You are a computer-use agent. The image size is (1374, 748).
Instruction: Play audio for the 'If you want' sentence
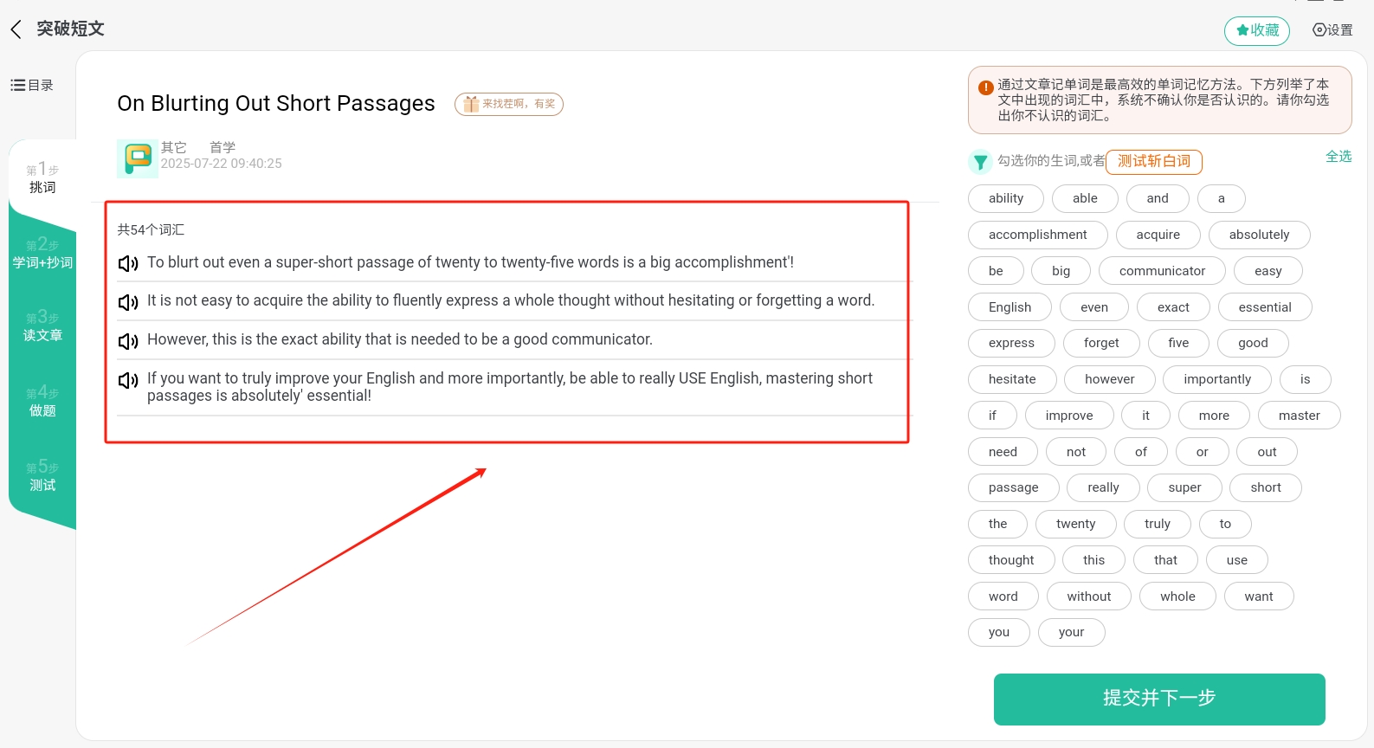tap(128, 380)
